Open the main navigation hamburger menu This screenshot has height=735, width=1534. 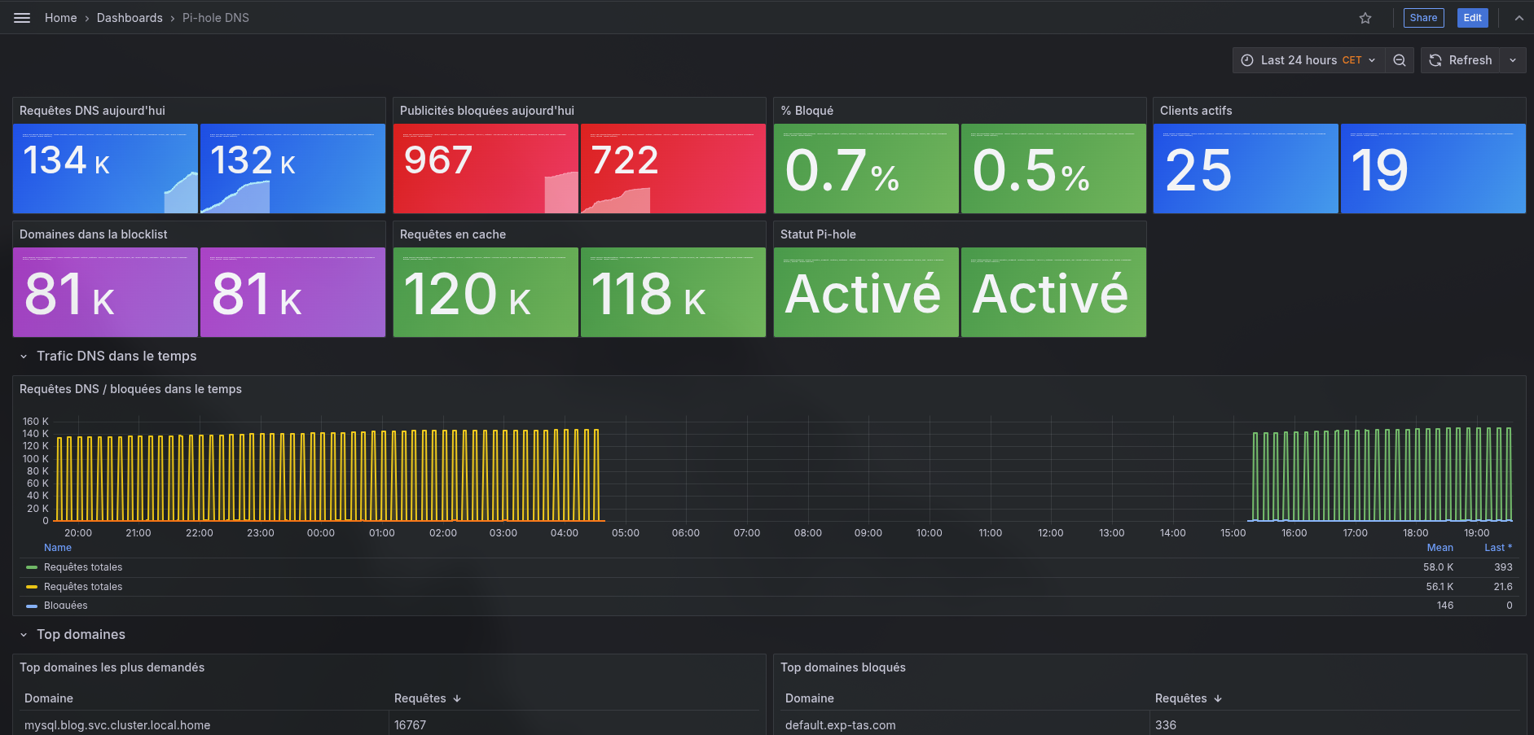pyautogui.click(x=22, y=17)
